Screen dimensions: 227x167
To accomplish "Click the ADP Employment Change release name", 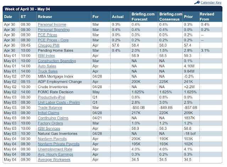I will click(60, 82).
